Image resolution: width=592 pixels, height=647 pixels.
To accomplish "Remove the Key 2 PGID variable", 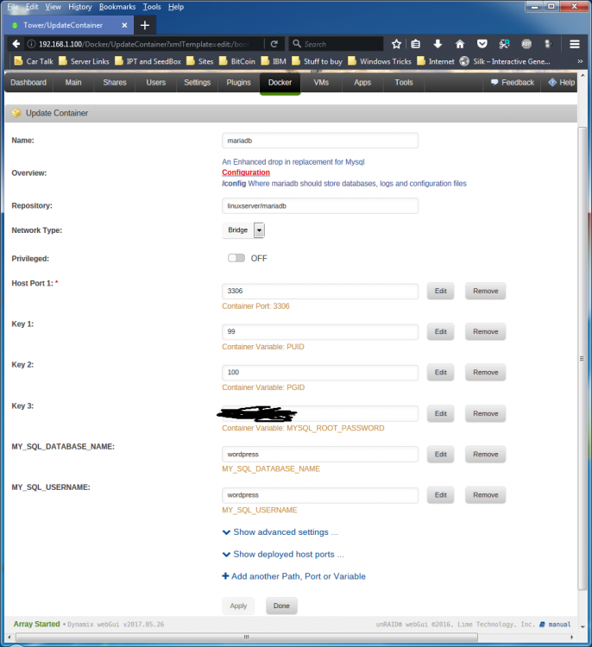I will (486, 372).
